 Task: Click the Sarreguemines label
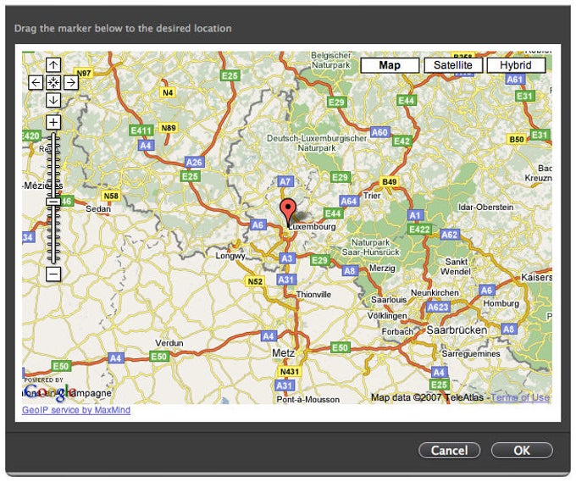(471, 354)
